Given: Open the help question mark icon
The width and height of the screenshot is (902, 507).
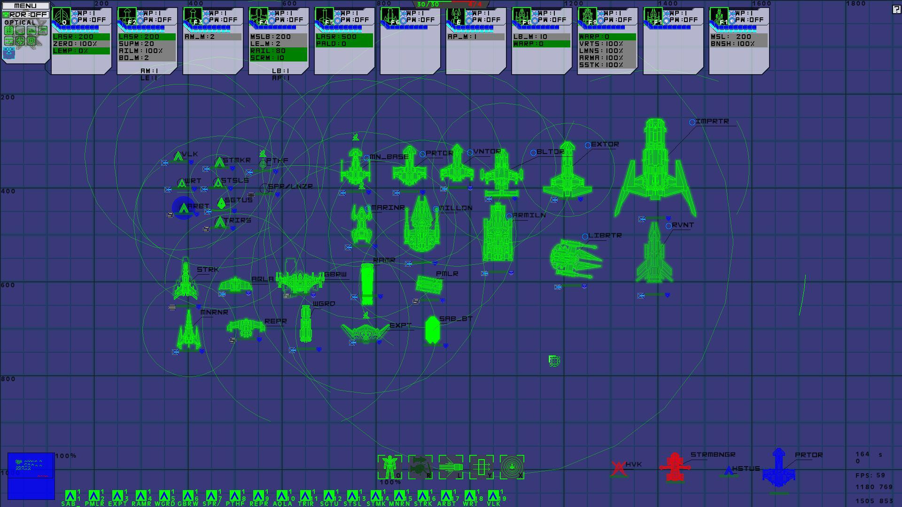Looking at the screenshot, I should pos(896,9).
